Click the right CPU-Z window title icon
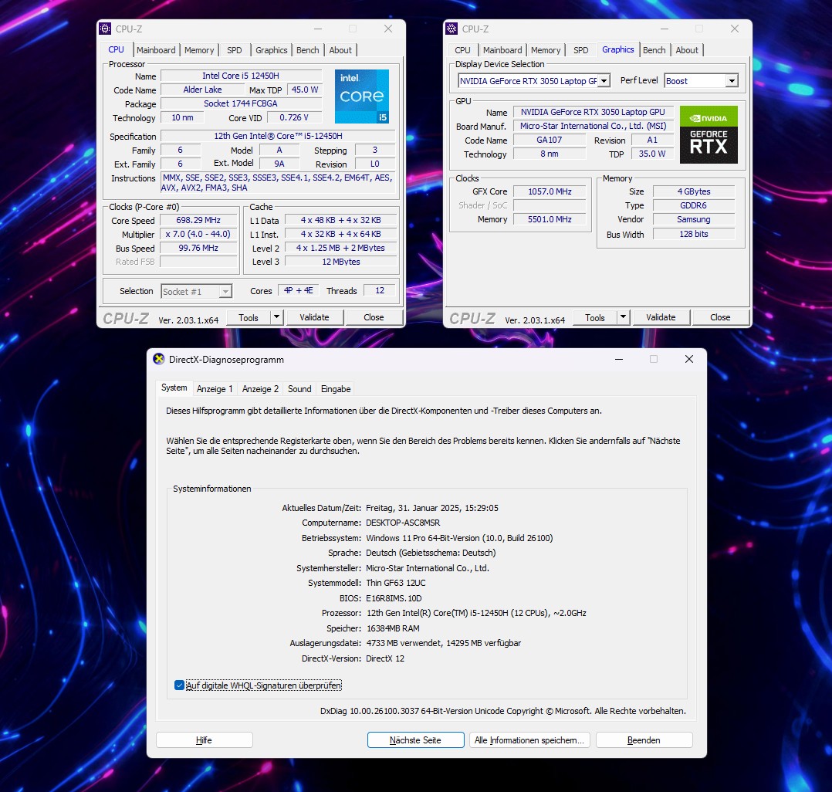832x792 pixels. [x=452, y=29]
